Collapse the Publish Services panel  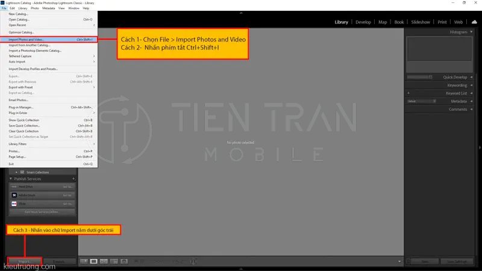(10, 179)
